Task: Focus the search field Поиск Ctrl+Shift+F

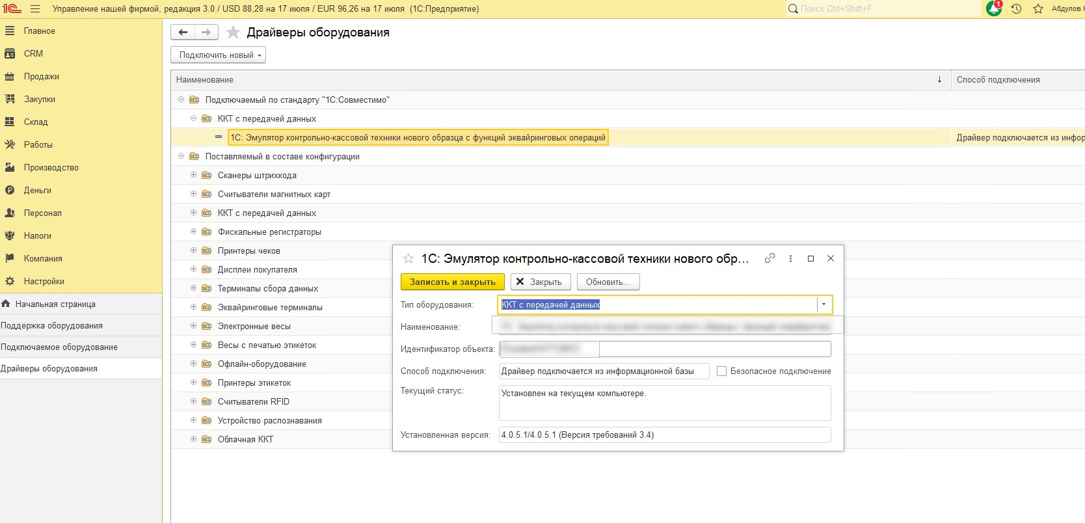Action: (883, 9)
